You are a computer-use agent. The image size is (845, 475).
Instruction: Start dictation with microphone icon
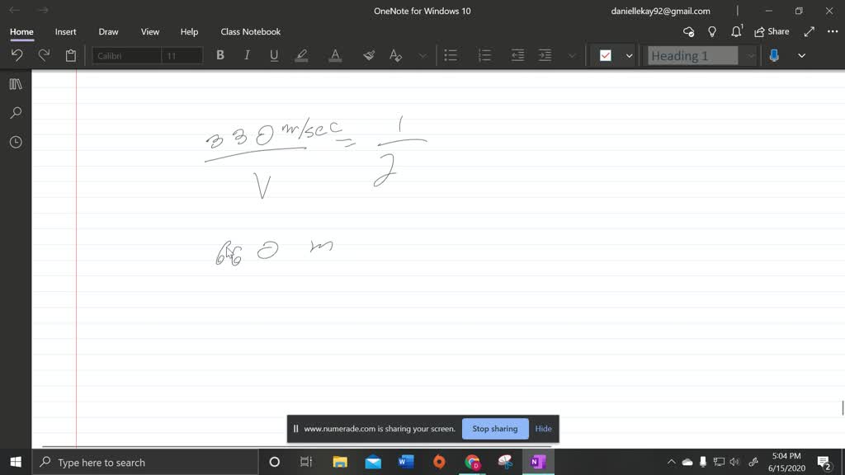[x=774, y=55]
